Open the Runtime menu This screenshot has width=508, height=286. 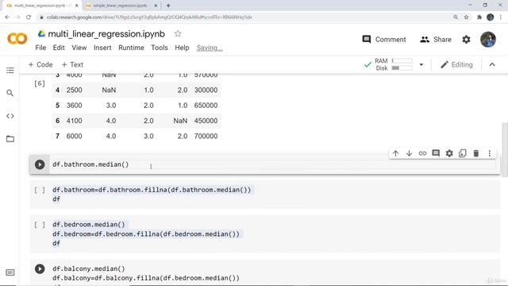point(131,48)
